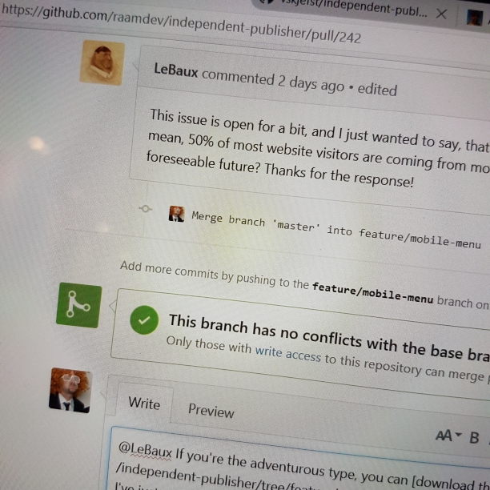
Task: Click the github.com URL address bar
Action: pyautogui.click(x=181, y=23)
